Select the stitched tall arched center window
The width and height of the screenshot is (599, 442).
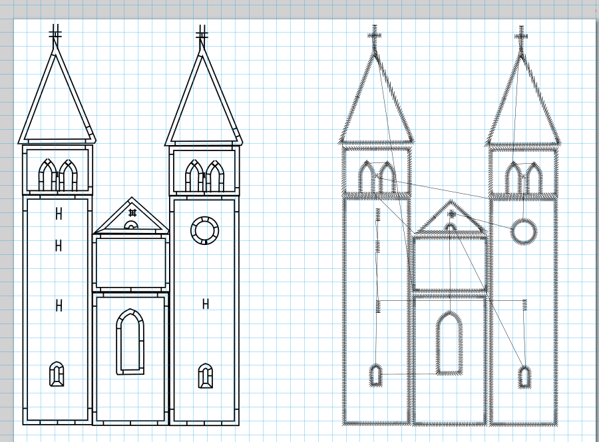(x=449, y=343)
